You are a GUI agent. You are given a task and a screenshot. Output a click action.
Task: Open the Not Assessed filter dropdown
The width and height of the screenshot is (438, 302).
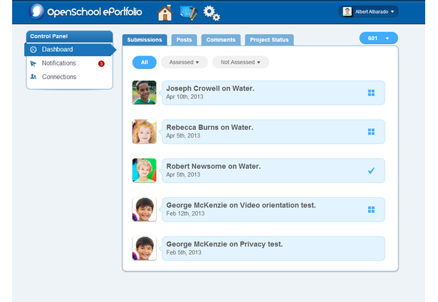(241, 62)
